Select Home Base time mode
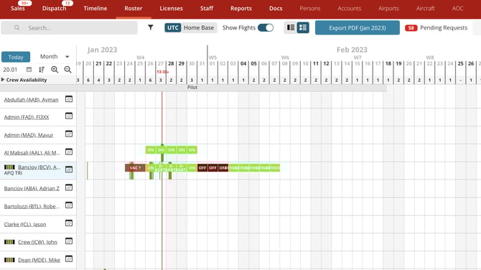The height and width of the screenshot is (270, 481). 199,27
